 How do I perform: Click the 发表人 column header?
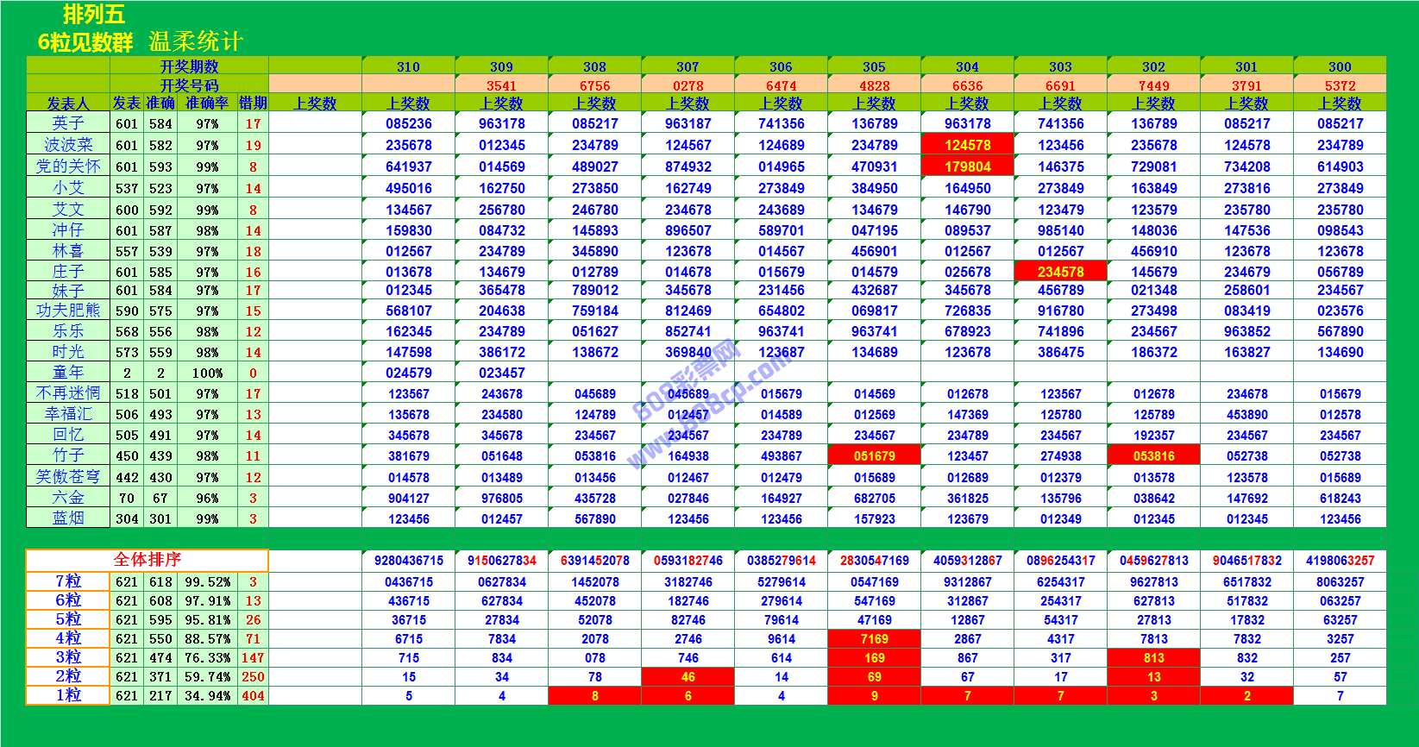tap(68, 104)
